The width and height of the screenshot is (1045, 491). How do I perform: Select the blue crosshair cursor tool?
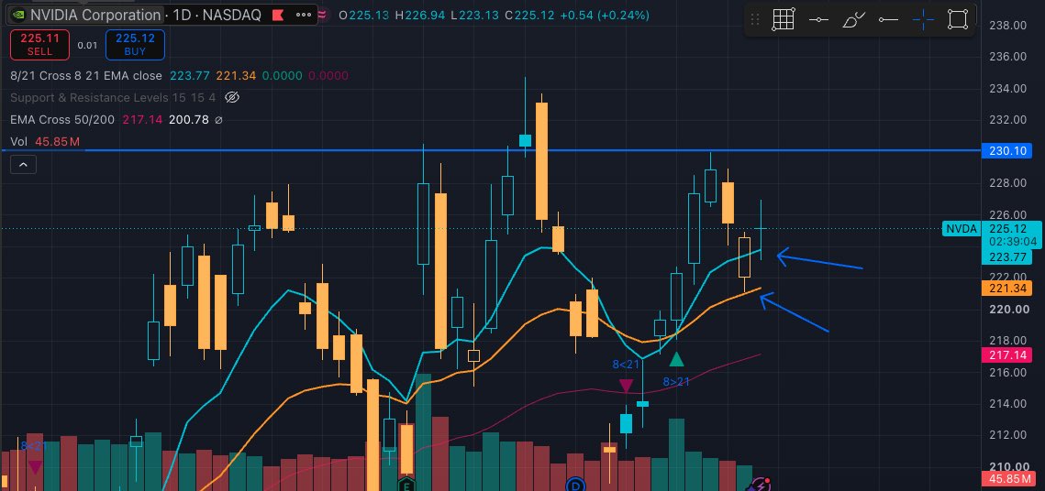coord(923,20)
